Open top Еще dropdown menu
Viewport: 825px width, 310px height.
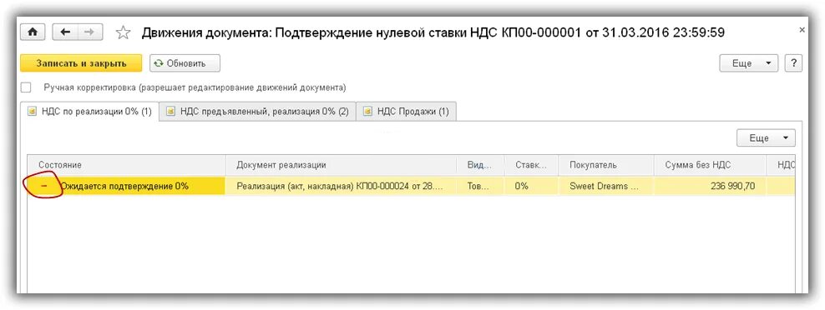click(x=748, y=63)
